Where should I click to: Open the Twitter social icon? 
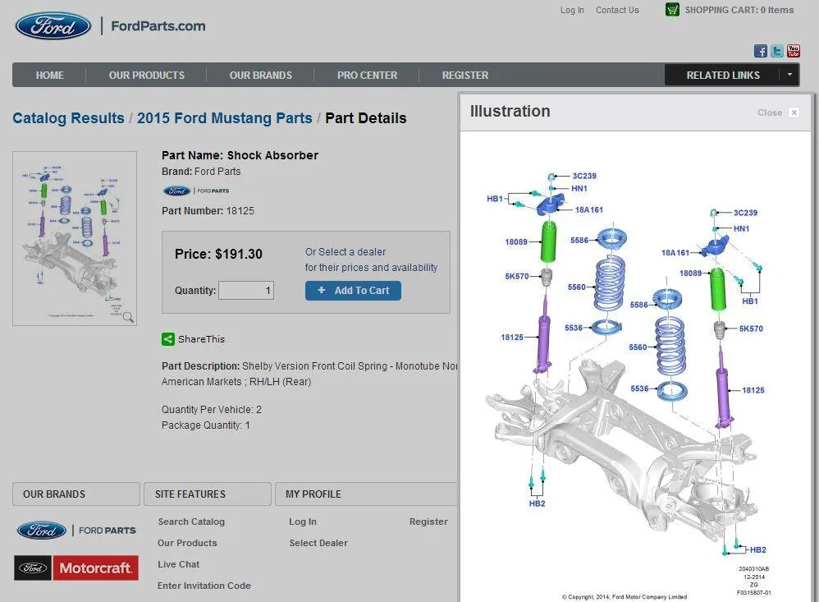point(777,51)
